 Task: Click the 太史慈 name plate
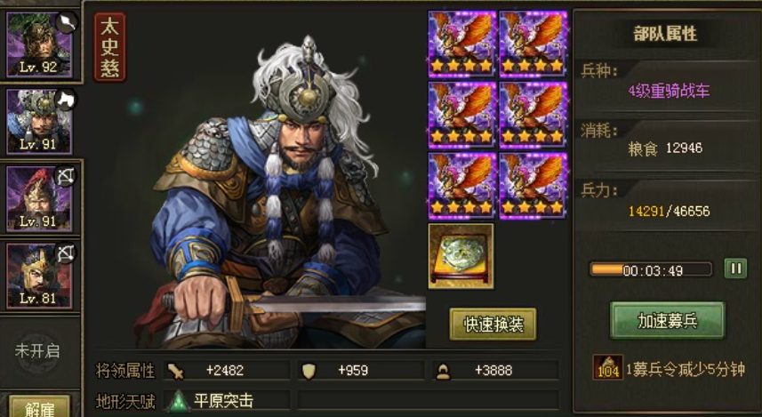(110, 47)
